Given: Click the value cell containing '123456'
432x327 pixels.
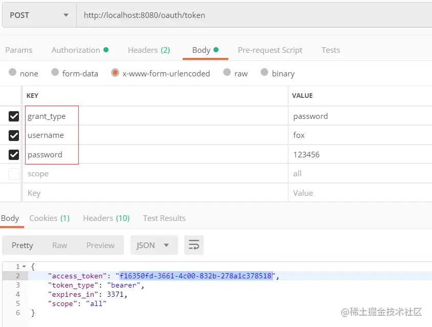Looking at the screenshot, I should 360,155.
